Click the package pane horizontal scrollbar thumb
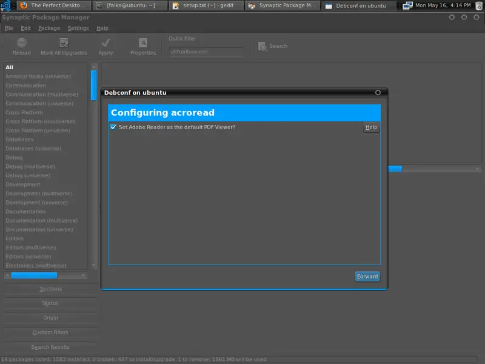 [x=395, y=169]
